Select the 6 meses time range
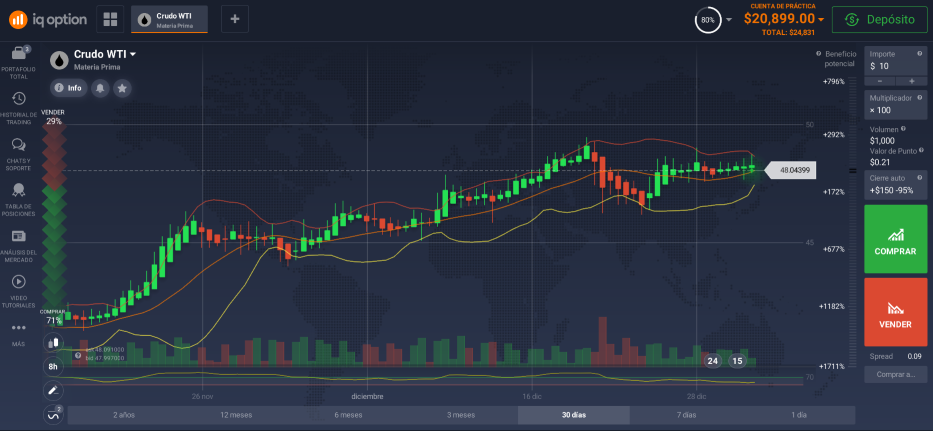Image resolution: width=933 pixels, height=431 pixels. 349,415
